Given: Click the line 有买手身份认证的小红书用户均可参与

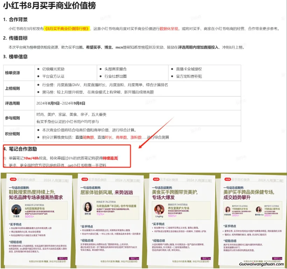Looking at the screenshot, I should [68, 122].
